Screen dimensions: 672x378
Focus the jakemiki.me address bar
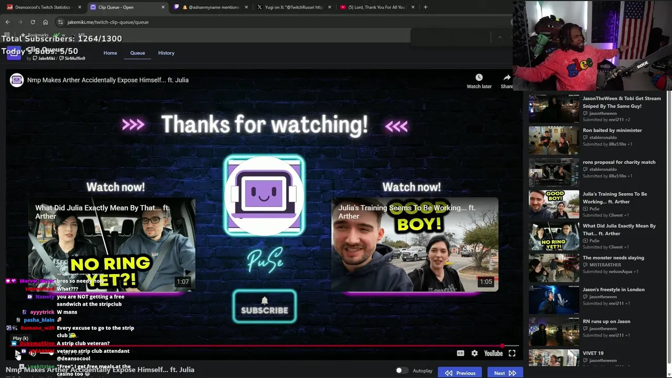coord(283,22)
